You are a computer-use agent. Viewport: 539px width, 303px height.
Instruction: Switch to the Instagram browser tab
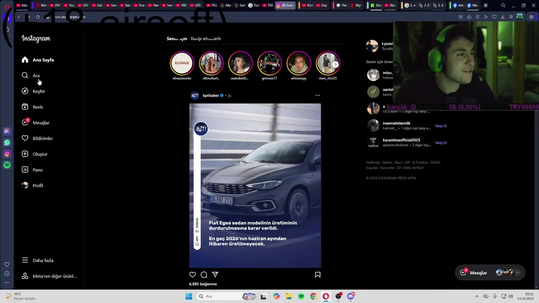(286, 5)
